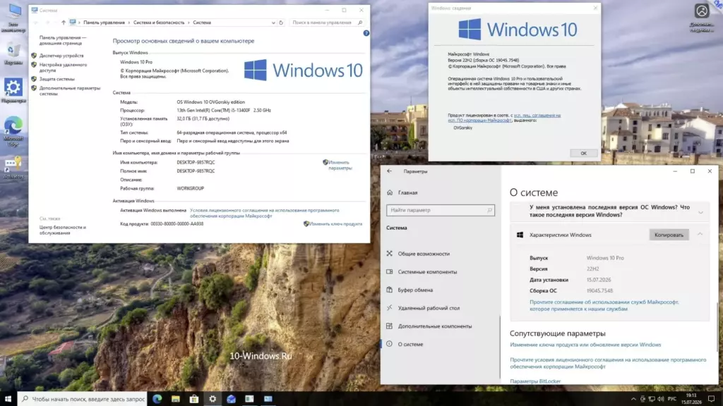Open Дополнительные компоненты settings page
The image size is (723, 406).
[x=434, y=326]
